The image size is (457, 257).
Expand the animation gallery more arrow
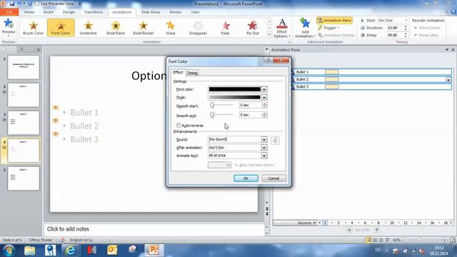coord(269,35)
